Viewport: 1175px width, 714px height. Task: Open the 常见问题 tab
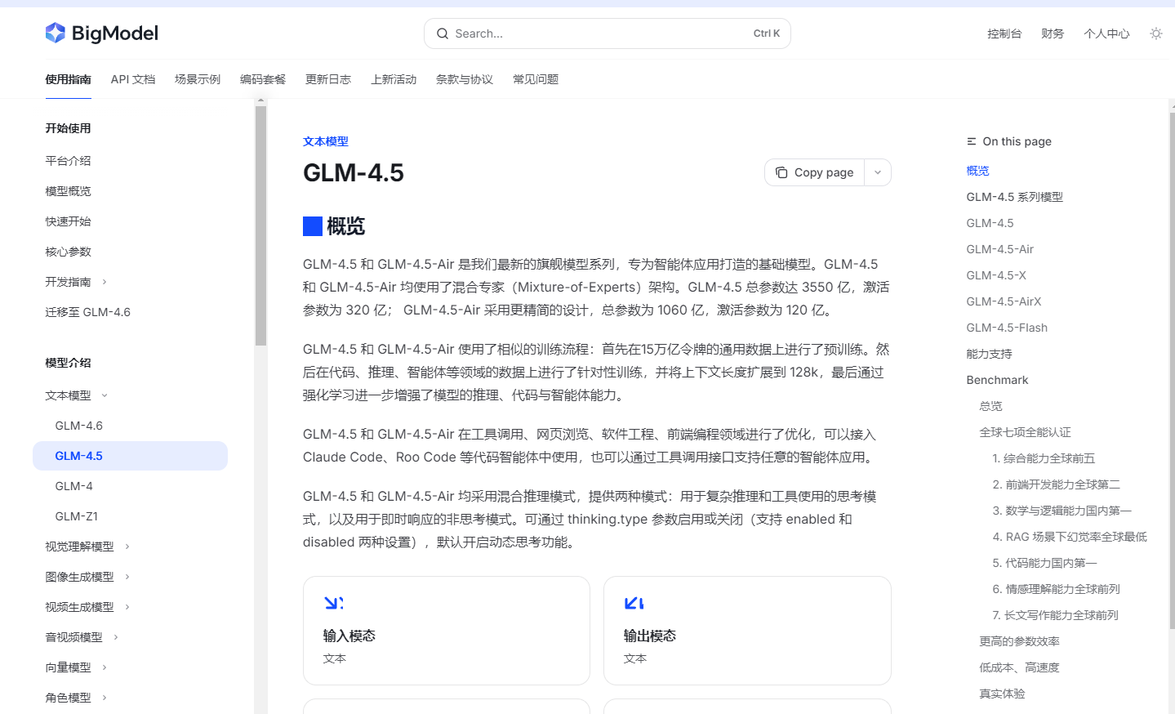coord(536,79)
